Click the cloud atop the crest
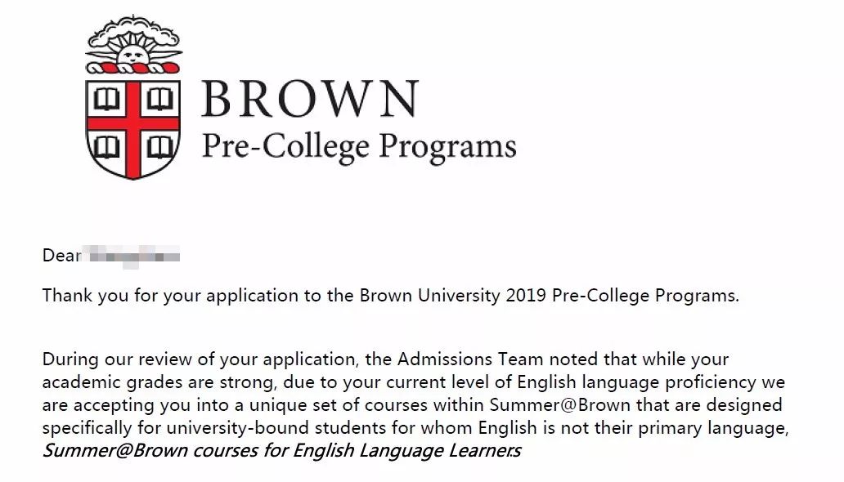844x482 pixels. (x=132, y=33)
